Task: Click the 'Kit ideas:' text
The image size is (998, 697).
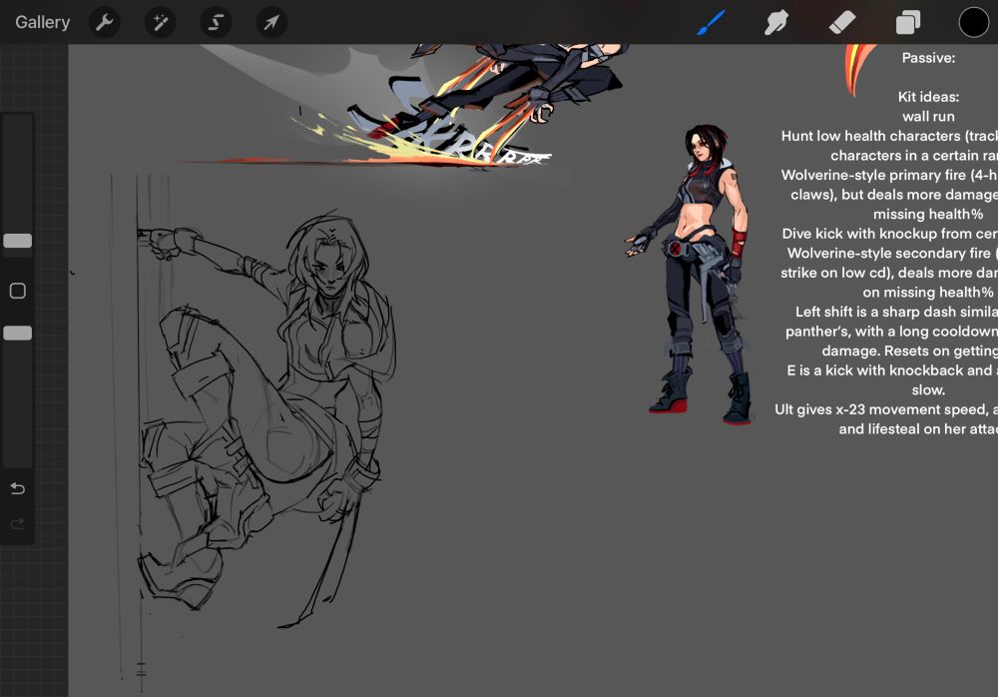Action: tap(928, 97)
